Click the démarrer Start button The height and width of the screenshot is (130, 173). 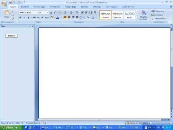(x=11, y=128)
